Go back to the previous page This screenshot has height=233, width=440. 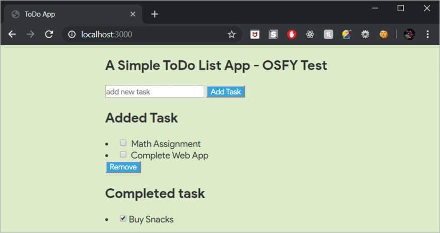(x=13, y=34)
